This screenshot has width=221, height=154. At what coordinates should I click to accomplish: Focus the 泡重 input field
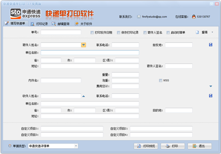coord(125,80)
